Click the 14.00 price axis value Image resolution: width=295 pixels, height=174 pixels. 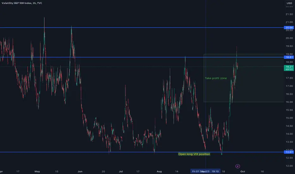(289, 134)
